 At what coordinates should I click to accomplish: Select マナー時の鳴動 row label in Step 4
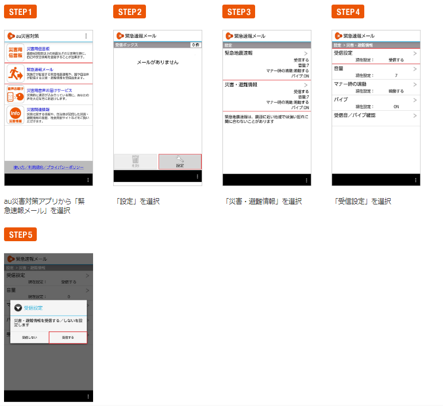pos(350,84)
